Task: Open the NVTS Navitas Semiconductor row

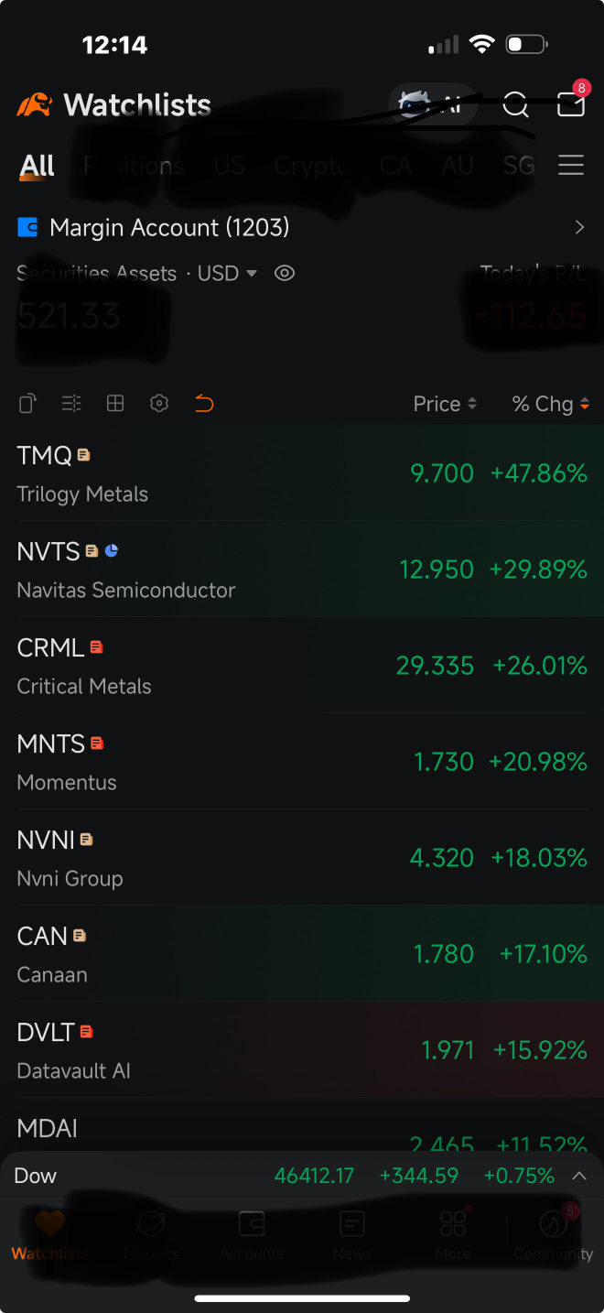Action: [302, 570]
